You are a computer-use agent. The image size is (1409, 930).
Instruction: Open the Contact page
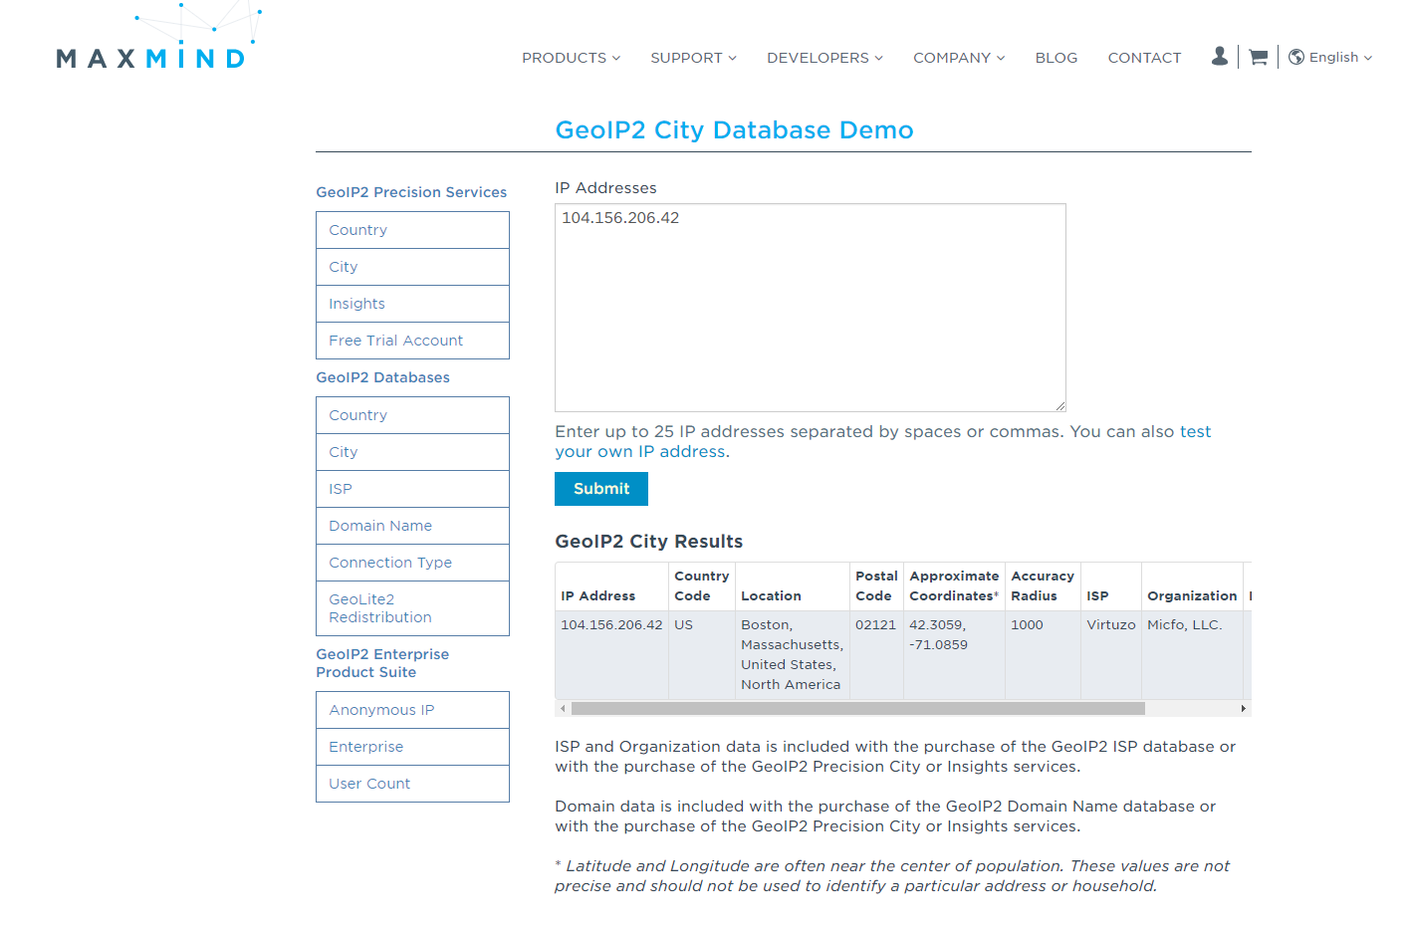(1144, 58)
